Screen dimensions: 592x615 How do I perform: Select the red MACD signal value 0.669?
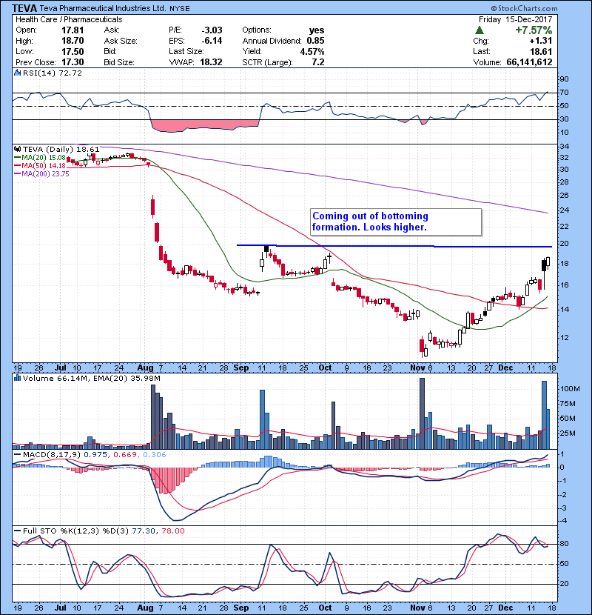click(126, 455)
